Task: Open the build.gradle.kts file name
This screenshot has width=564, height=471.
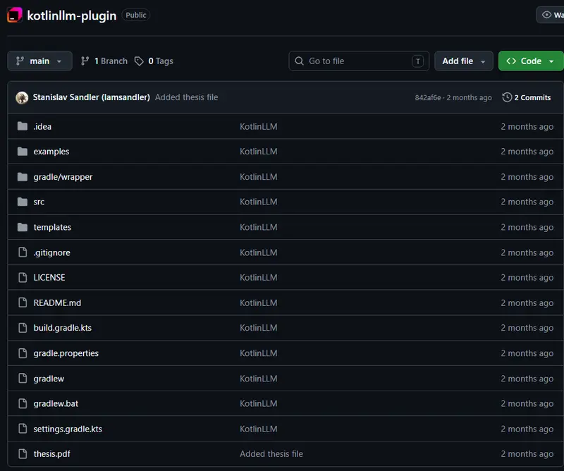Action: click(x=63, y=328)
